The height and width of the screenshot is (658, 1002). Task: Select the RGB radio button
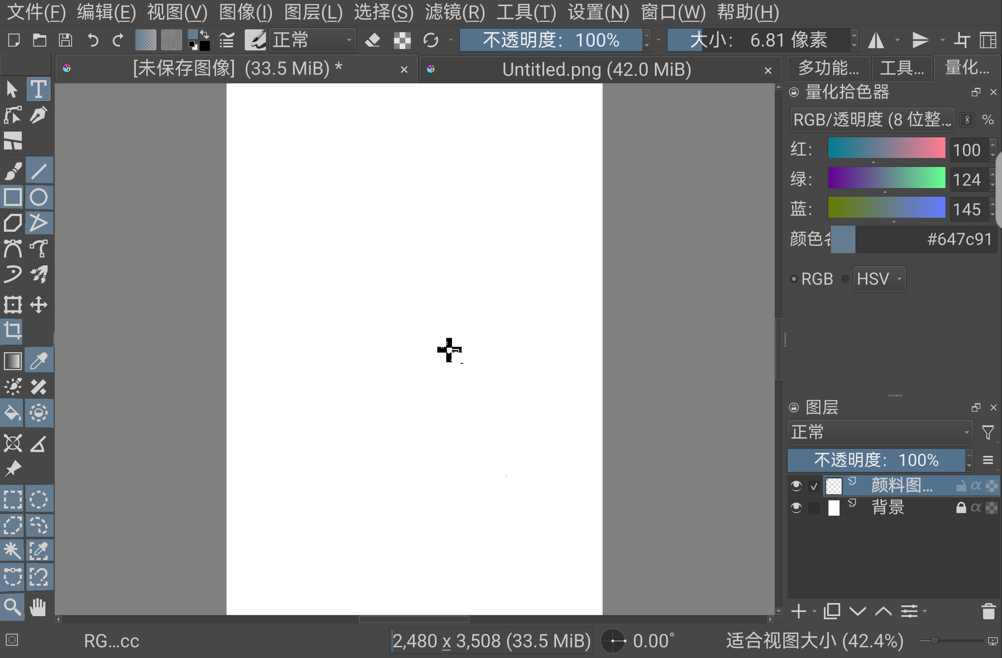[794, 279]
